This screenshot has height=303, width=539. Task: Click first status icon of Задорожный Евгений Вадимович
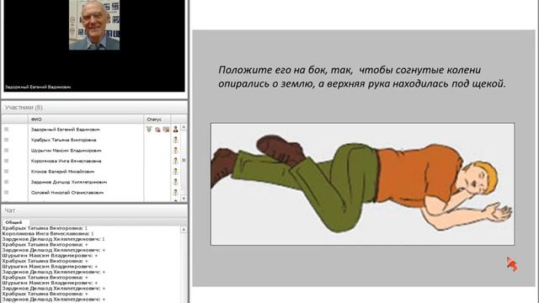[x=149, y=129]
